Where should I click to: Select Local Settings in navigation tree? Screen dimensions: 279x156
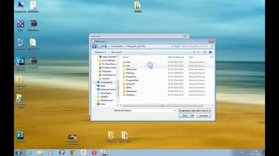109,60
